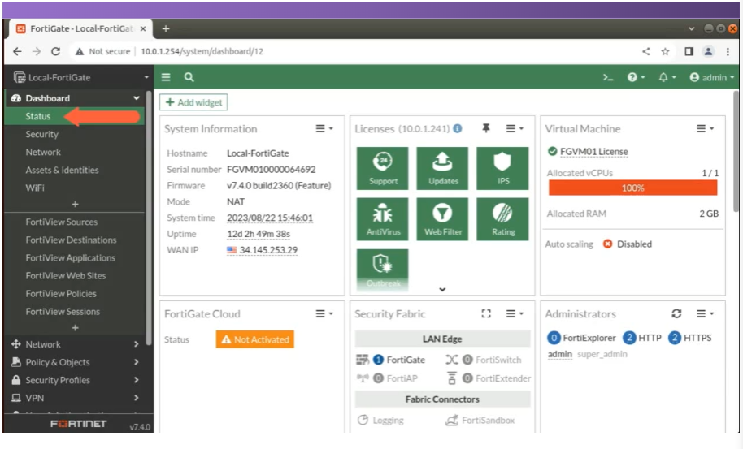
Task: Open Administrators widget options menu
Action: [x=705, y=313]
